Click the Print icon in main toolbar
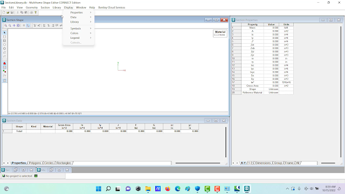This screenshot has height=194, width=345. tap(31, 12)
